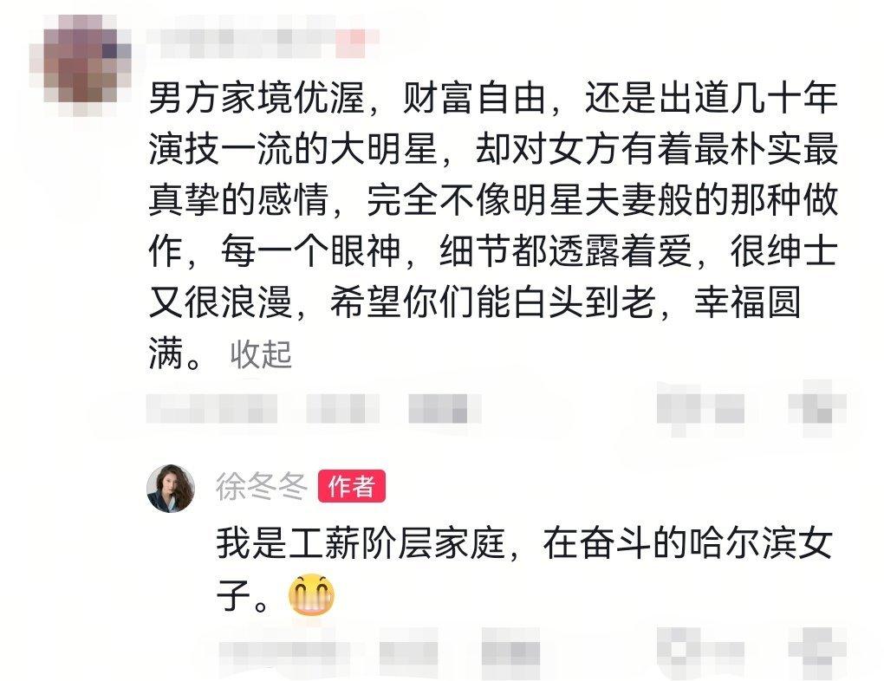Tap the blurred timestamp under the first comment
This screenshot has height=681, width=884.
coord(211,409)
